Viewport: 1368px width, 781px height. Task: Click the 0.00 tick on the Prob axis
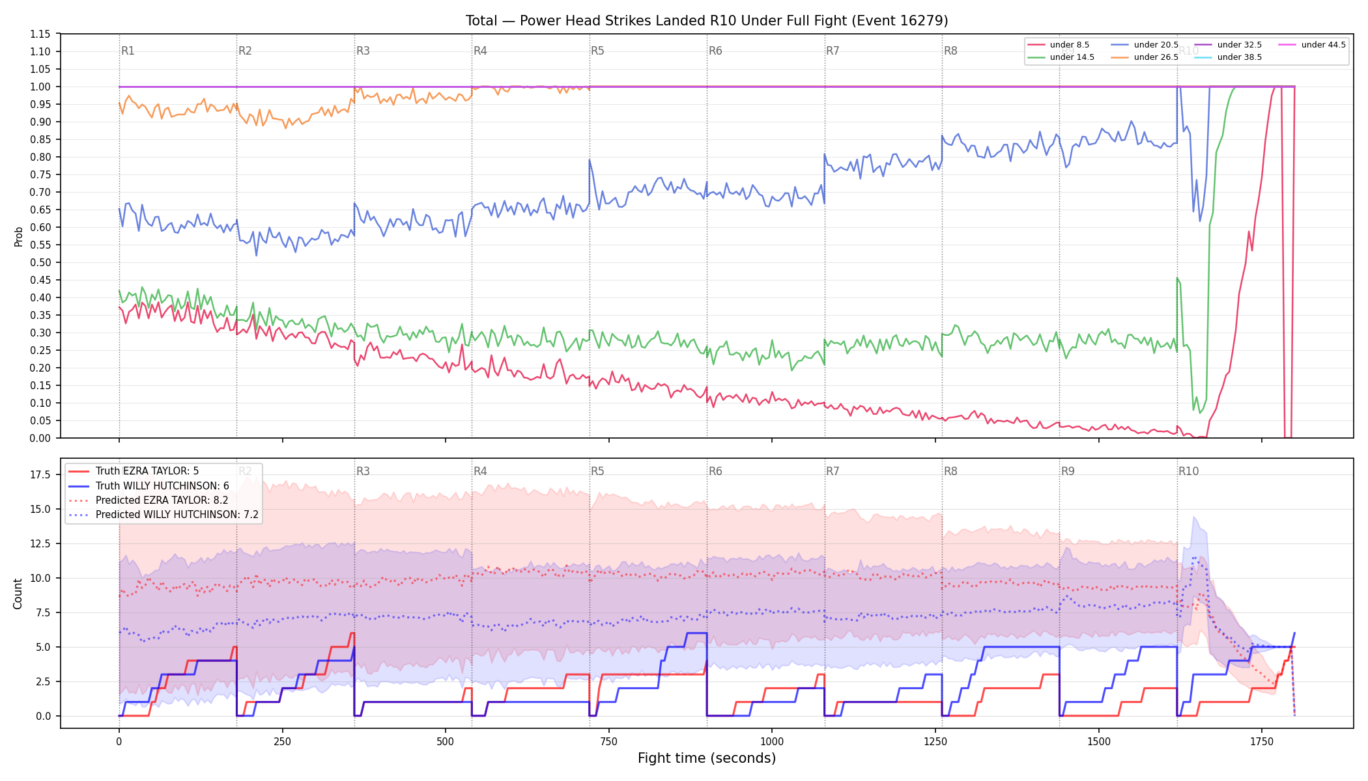40,438
